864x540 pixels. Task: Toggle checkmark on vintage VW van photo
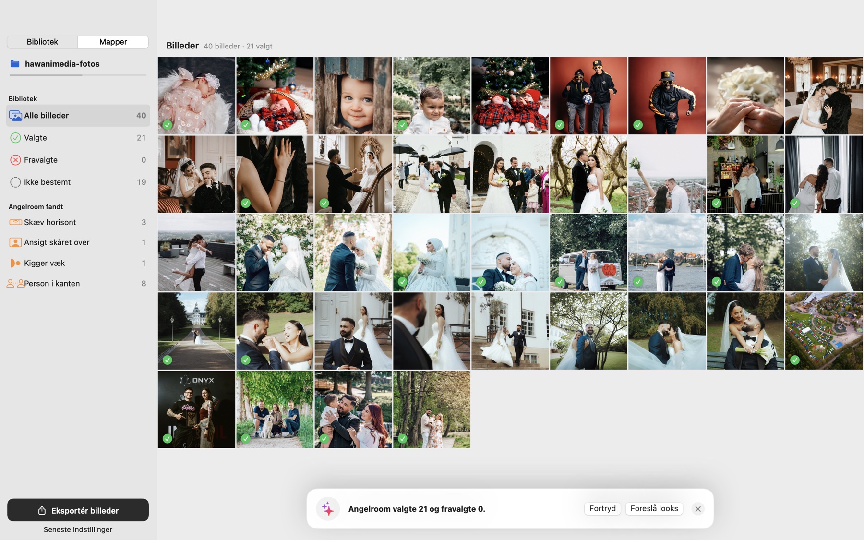click(560, 282)
